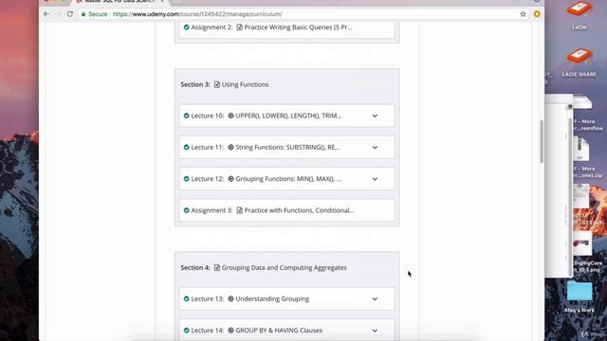607x341 pixels.
Task: Open LaCie drive icon on desktop
Action: click(x=579, y=9)
